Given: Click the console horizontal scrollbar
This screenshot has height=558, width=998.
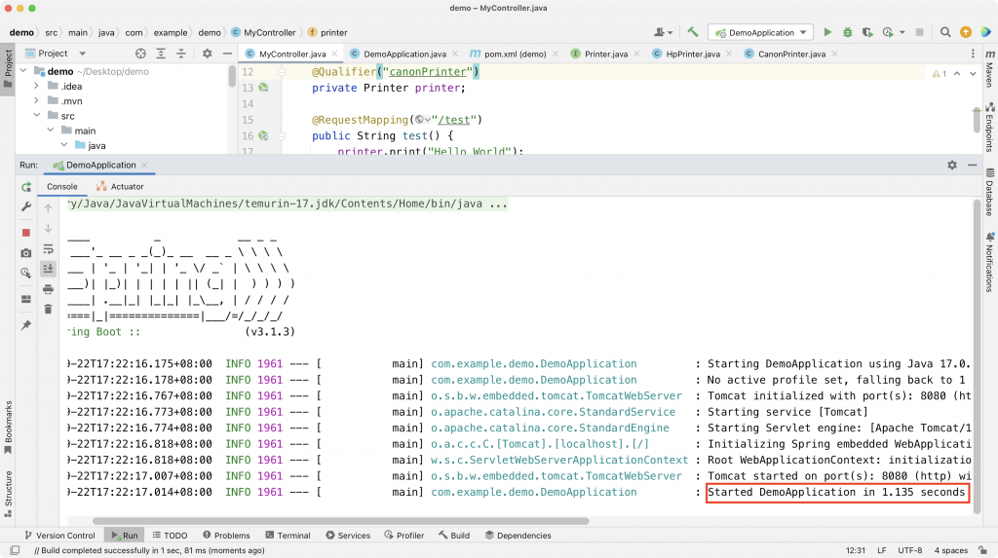Looking at the screenshot, I should point(340,521).
